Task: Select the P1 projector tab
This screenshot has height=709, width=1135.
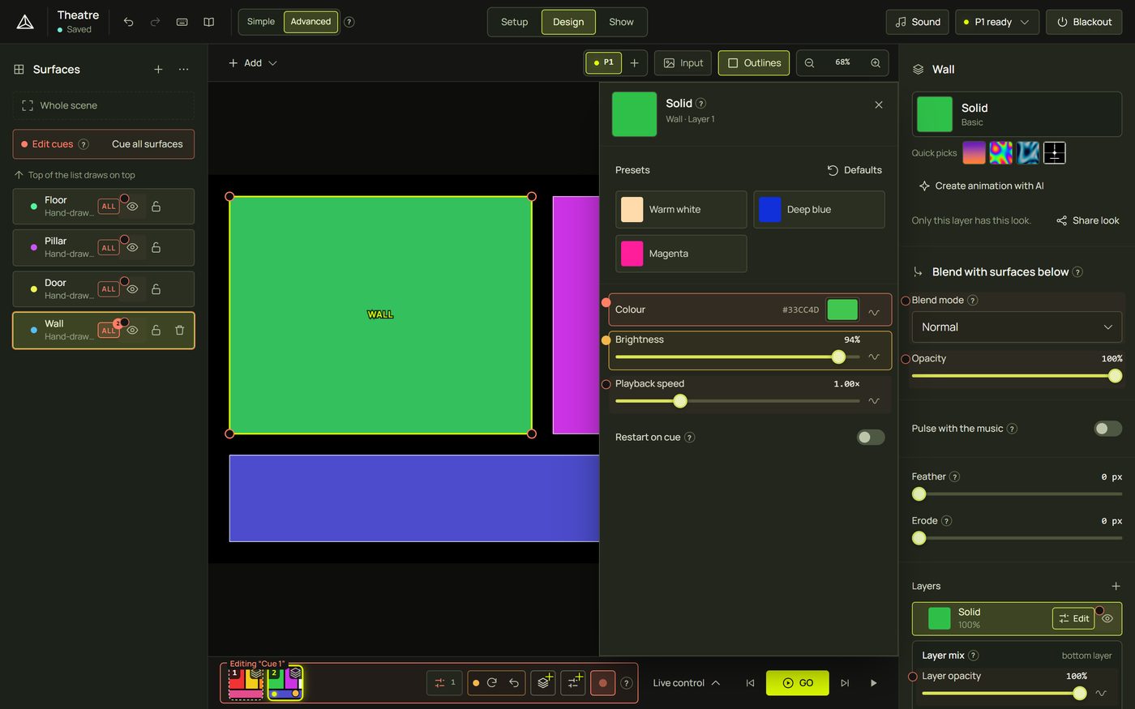Action: (x=603, y=62)
